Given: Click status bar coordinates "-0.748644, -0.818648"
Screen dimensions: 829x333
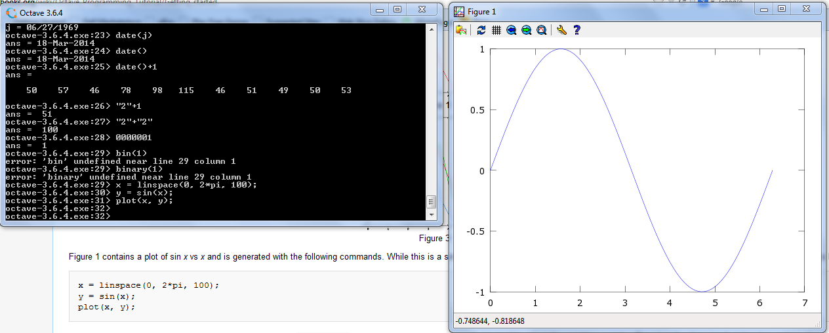Looking at the screenshot, I should tap(489, 321).
